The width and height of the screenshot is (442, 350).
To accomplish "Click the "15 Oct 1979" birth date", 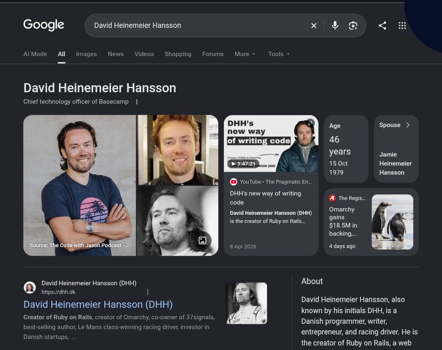I will [338, 168].
